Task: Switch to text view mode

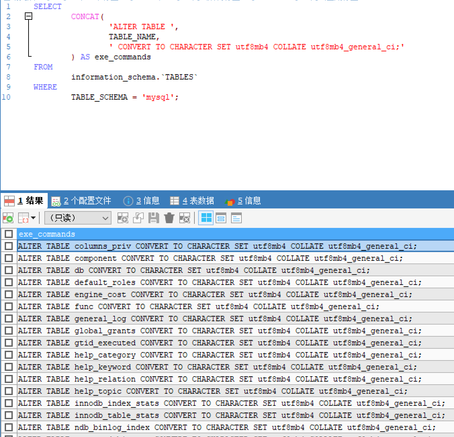Action: point(236,218)
